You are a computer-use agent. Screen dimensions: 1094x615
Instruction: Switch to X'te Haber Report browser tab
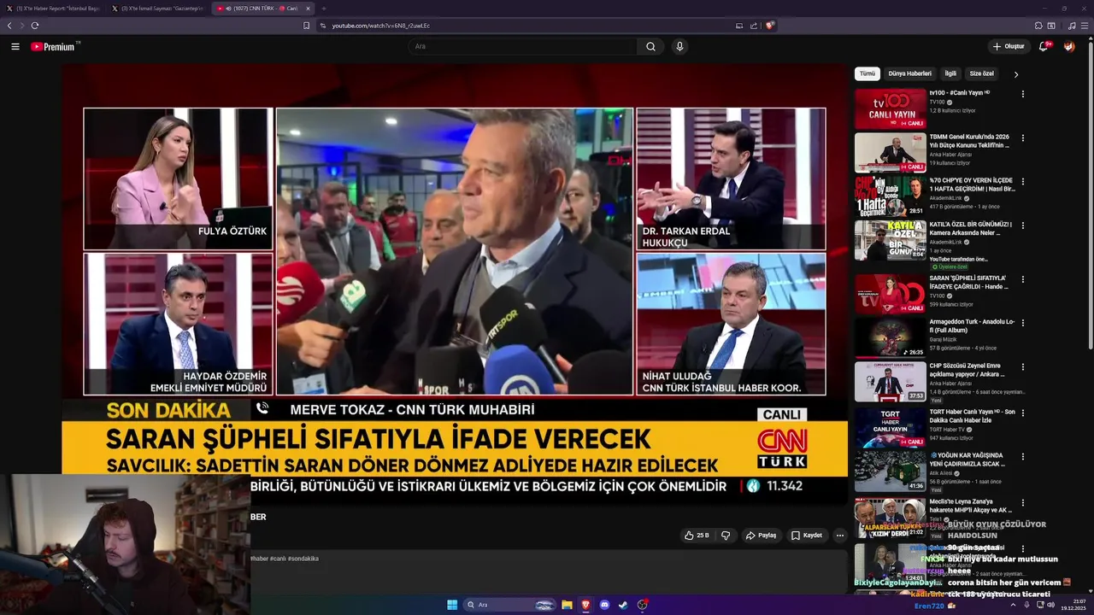pos(53,9)
